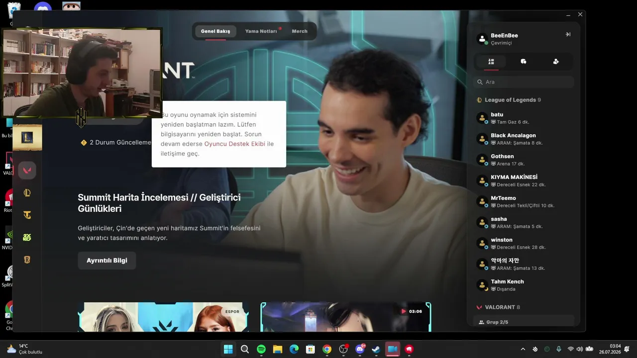Switch to Genel Bakış tab

[215, 31]
